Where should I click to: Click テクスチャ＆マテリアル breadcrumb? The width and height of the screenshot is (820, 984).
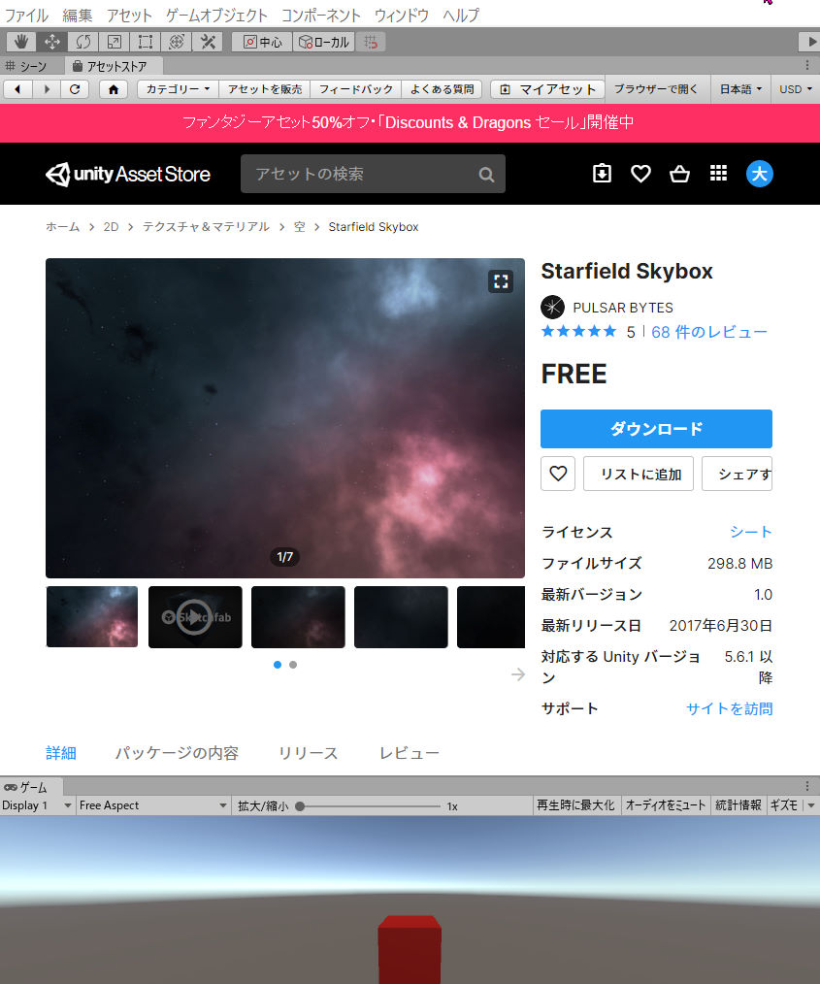coord(206,226)
